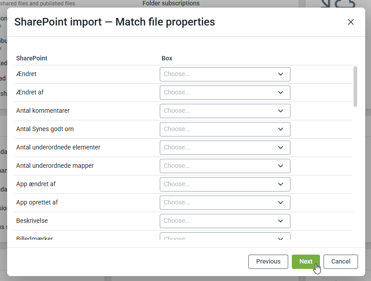The width and height of the screenshot is (371, 281).
Task: Select Box property for App oprettet af
Action: click(x=225, y=203)
